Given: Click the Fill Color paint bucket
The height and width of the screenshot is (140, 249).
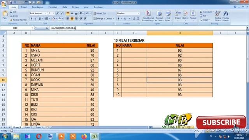Looking at the screenshot, I should click(54, 19).
